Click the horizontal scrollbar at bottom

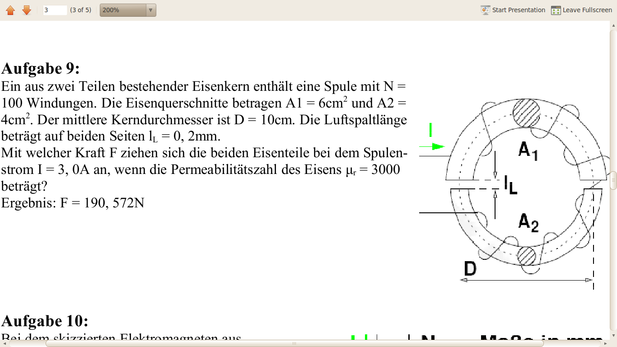pos(294,343)
